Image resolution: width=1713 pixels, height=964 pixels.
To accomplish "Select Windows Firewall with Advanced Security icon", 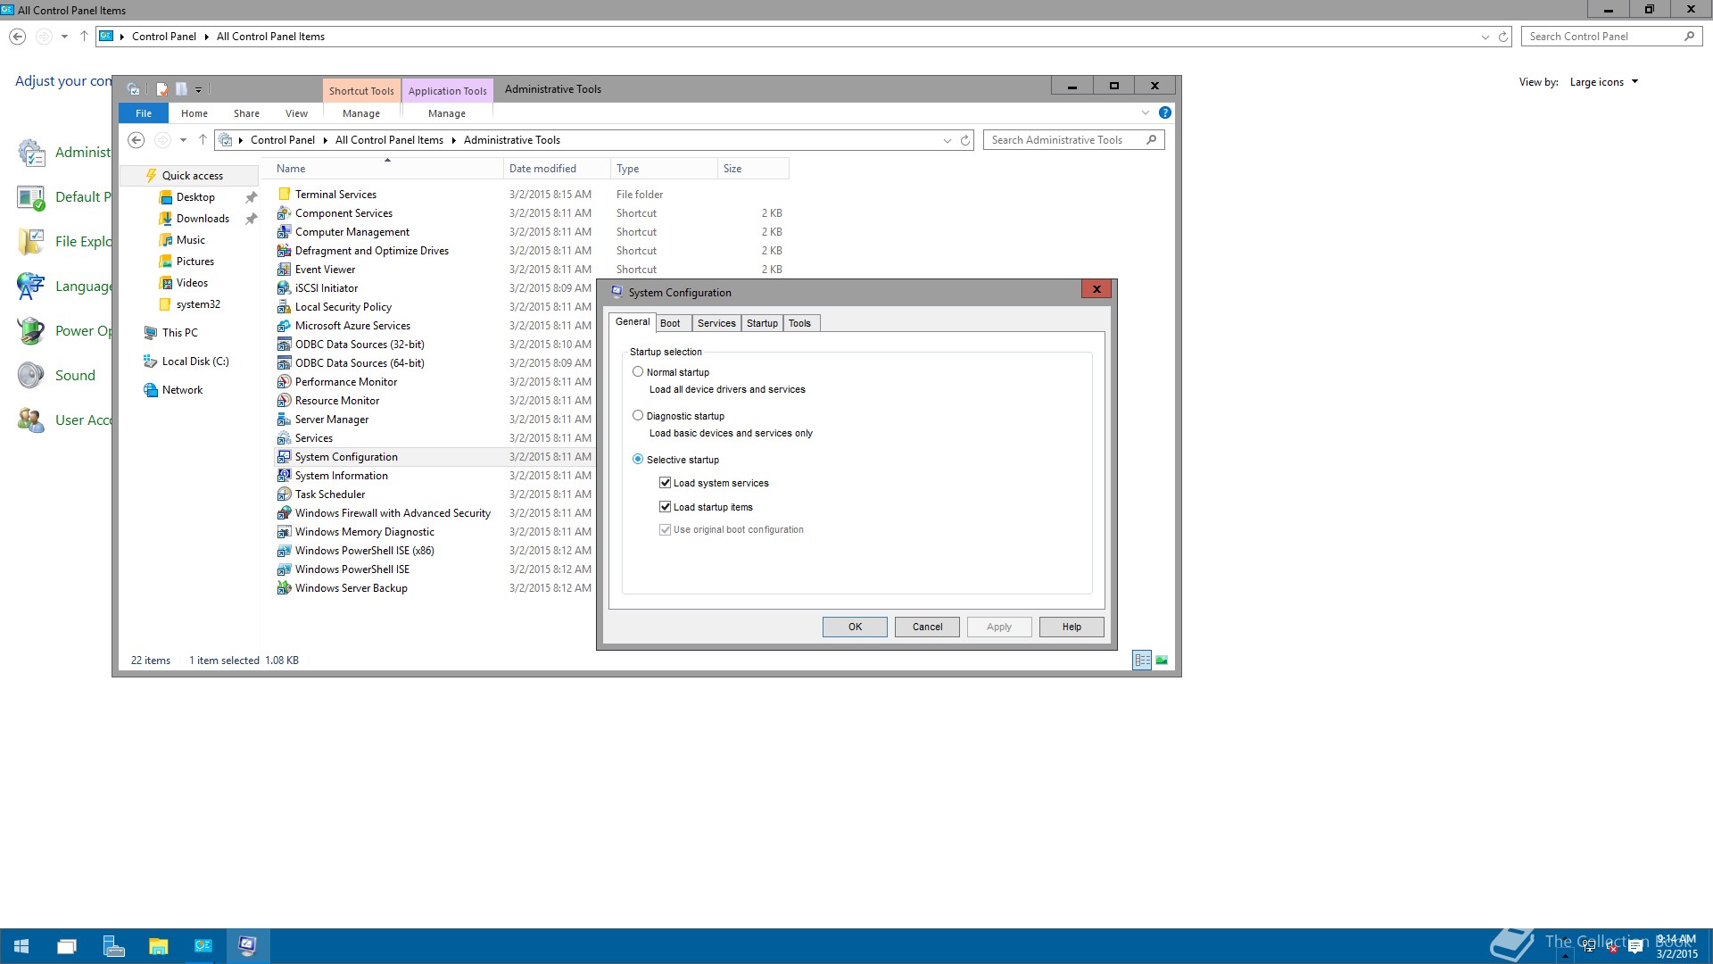I will 284,513.
